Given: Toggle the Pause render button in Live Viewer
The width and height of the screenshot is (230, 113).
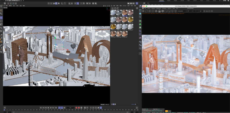Looking at the screenshot, I should [x=150, y=11].
